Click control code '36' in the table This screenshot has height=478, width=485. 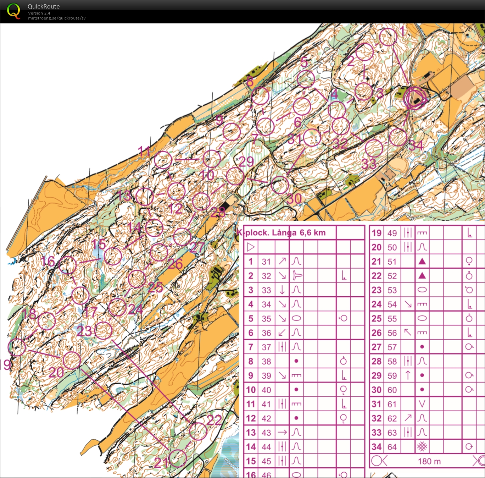click(267, 333)
